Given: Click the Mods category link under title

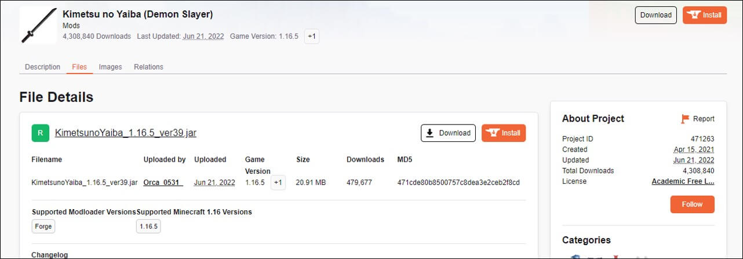Looking at the screenshot, I should coord(71,26).
